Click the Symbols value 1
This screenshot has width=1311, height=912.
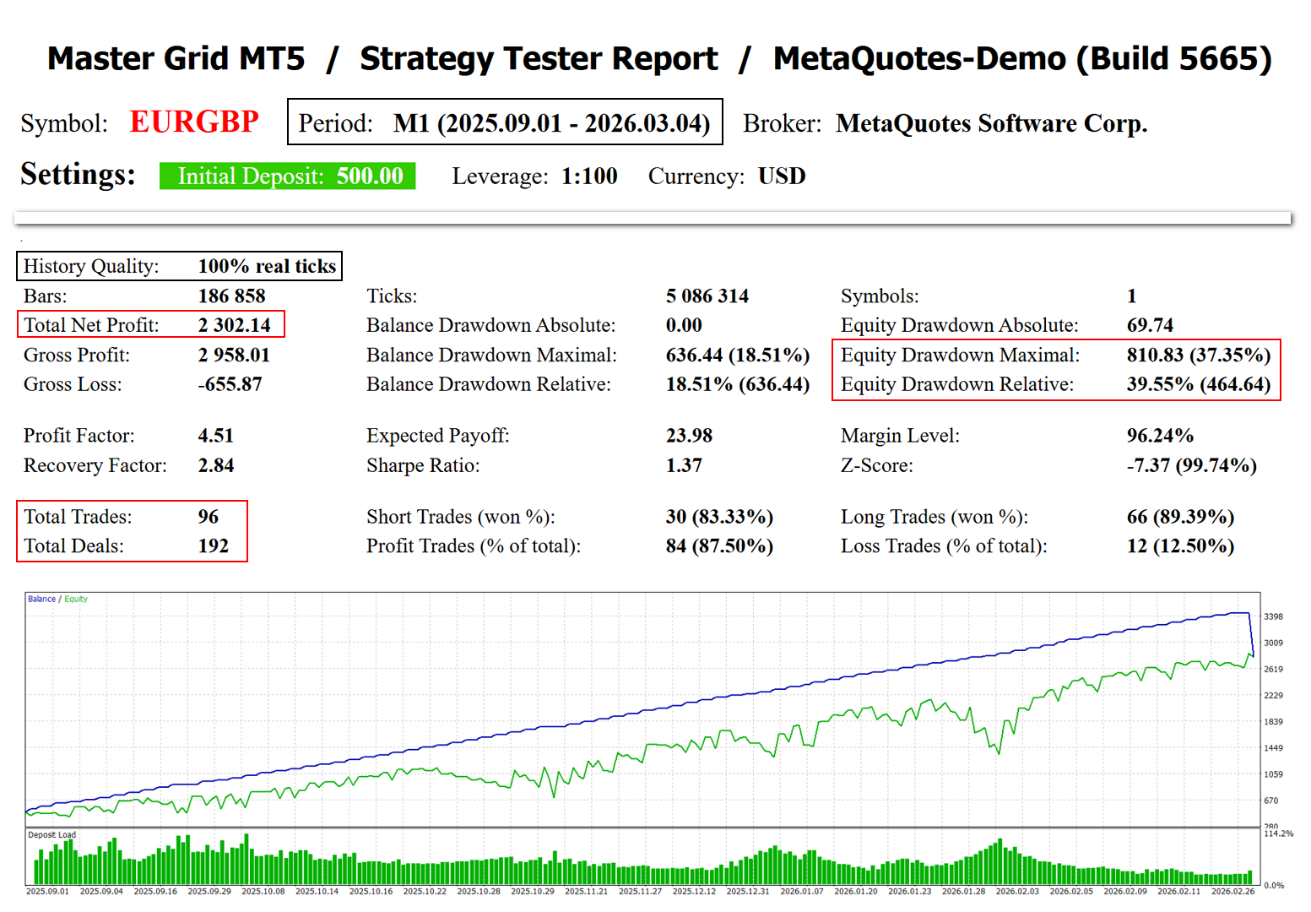click(x=1132, y=296)
